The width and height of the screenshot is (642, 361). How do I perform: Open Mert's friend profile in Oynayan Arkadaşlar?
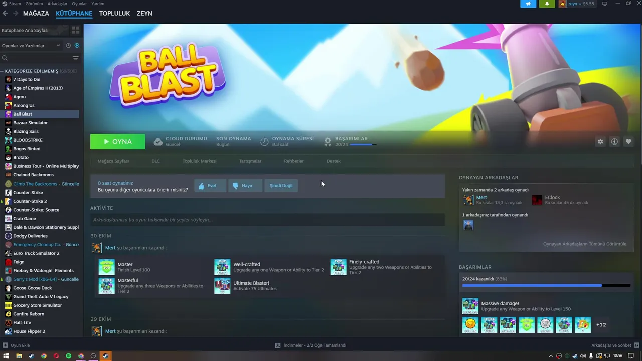481,198
